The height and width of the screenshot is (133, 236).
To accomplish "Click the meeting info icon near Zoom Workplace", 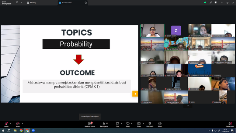I will click(17, 2).
